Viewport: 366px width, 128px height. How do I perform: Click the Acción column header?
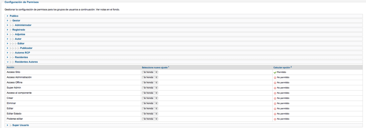(x=11, y=67)
